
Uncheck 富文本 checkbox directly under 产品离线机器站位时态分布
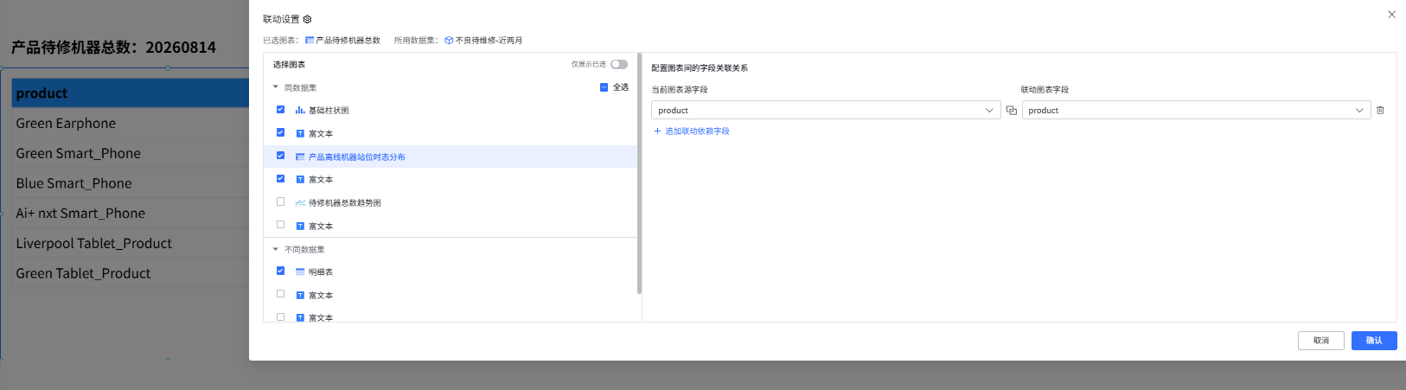coord(280,179)
